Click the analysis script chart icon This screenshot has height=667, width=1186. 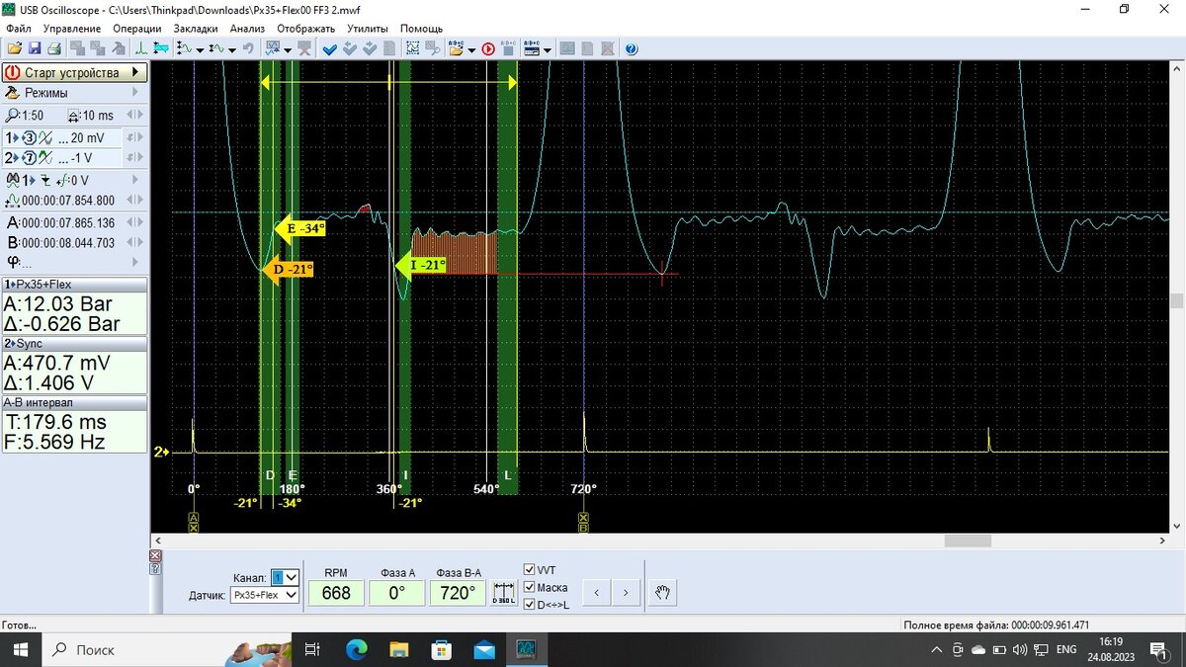[x=272, y=48]
